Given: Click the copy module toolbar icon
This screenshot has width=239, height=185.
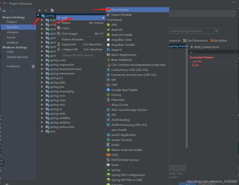Looking at the screenshot, I should (x=52, y=10).
